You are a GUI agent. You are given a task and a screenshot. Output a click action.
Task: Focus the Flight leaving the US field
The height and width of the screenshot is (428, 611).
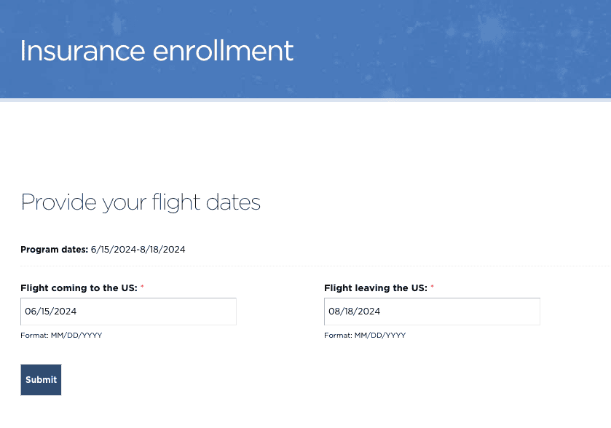pyautogui.click(x=432, y=312)
